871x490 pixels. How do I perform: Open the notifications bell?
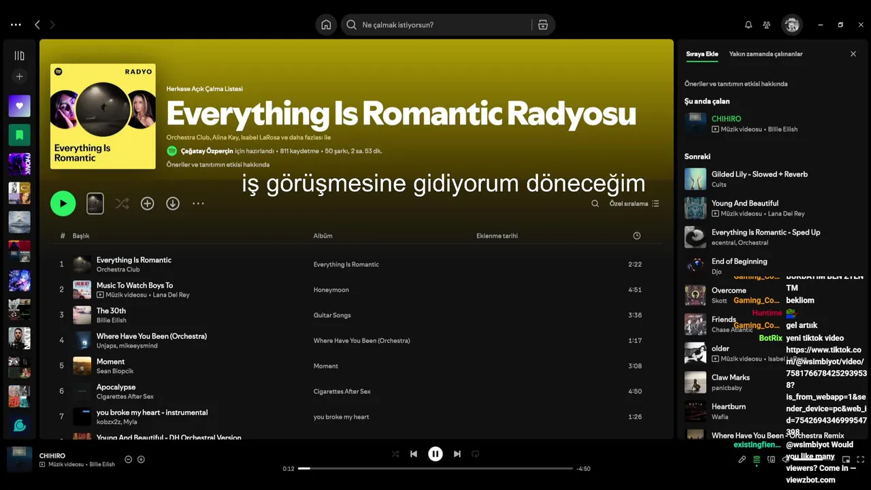click(749, 24)
